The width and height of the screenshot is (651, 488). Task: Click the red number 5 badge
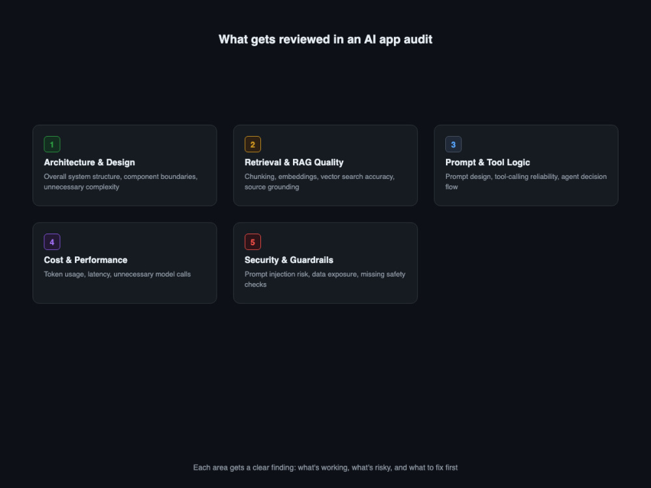pyautogui.click(x=253, y=242)
